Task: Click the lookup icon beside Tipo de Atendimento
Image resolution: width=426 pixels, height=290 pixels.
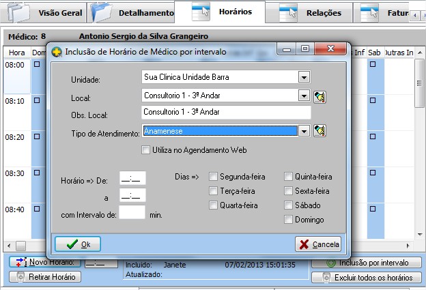Action: [319, 131]
